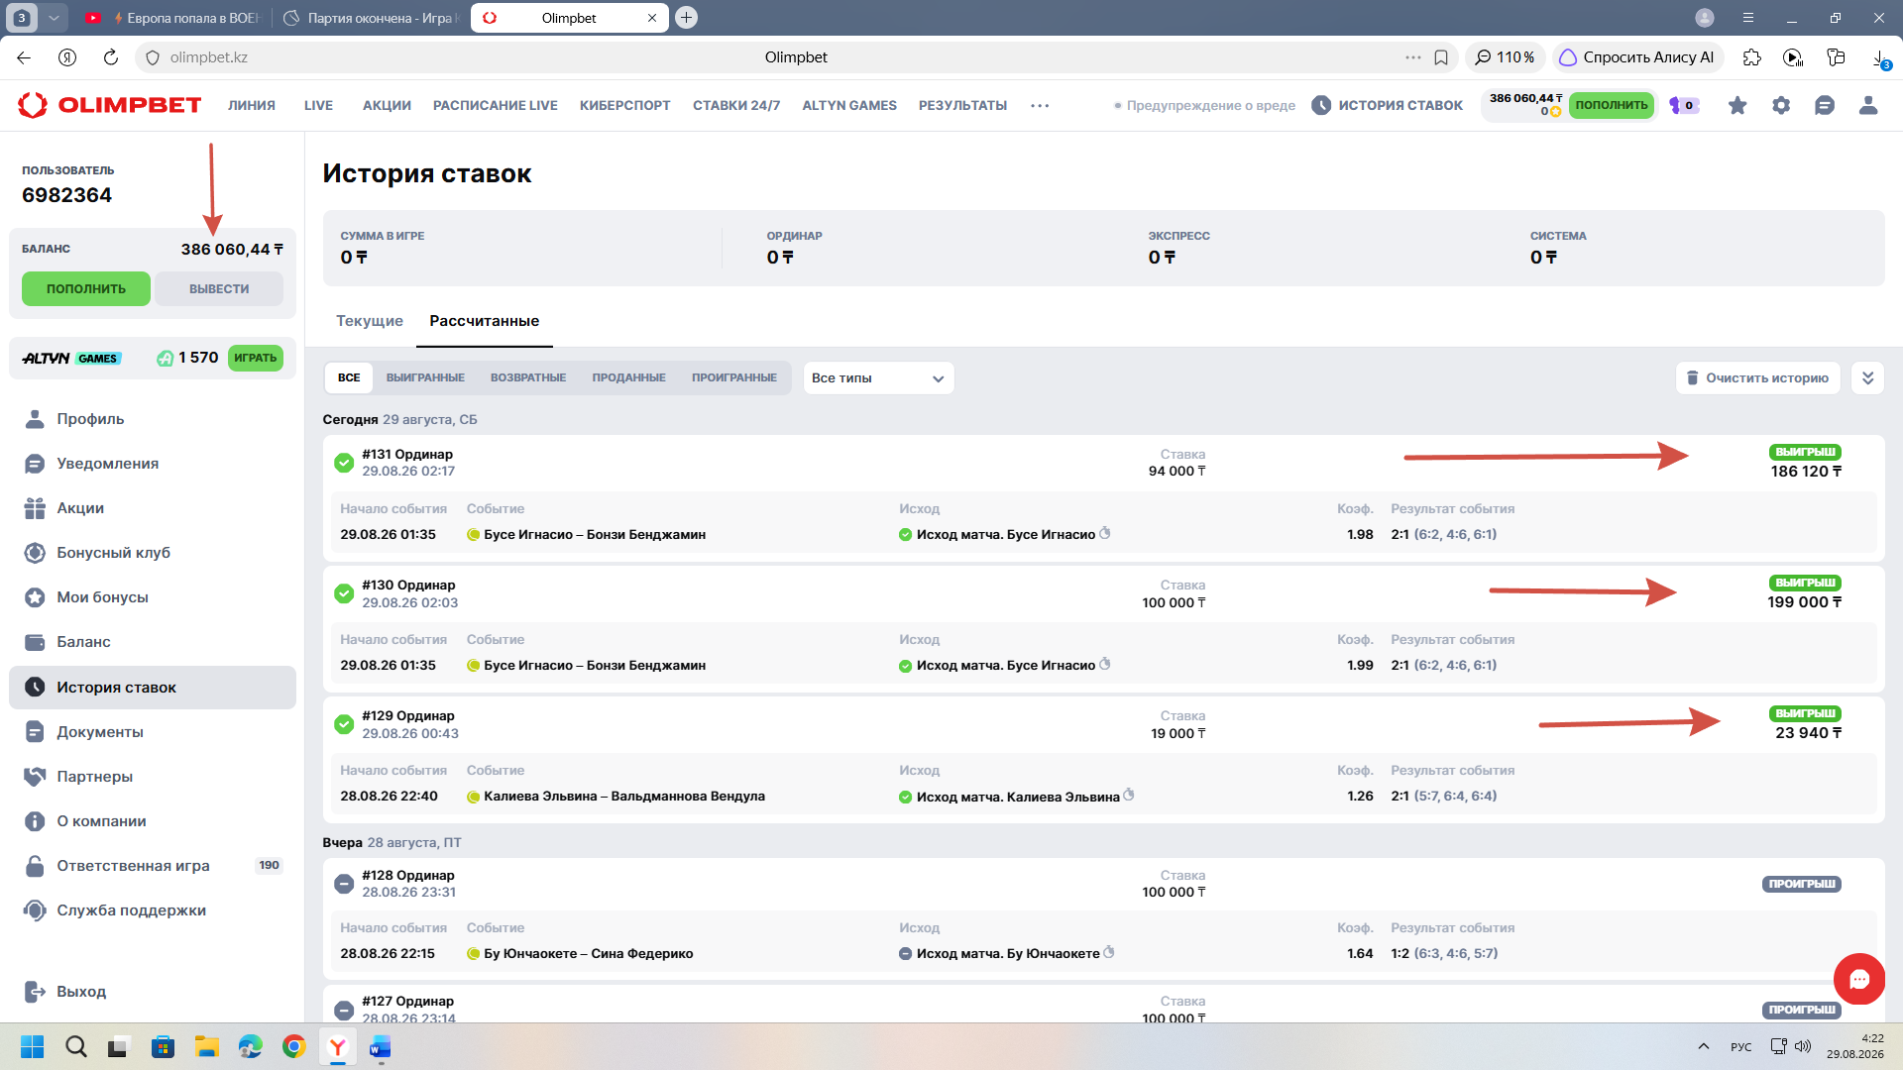Click 'Спросить Алису AI' button
The height and width of the screenshot is (1070, 1903).
coord(1637,57)
